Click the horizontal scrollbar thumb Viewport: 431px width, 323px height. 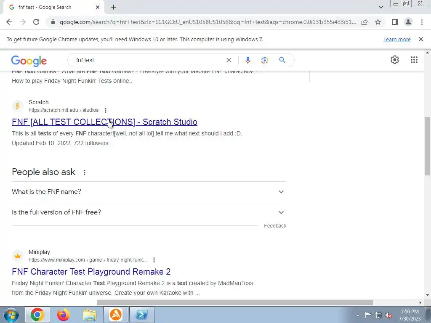pyautogui.click(x=235, y=302)
